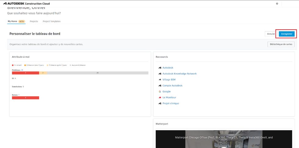Click the Projet clinique shortcut icon
The height and width of the screenshot is (148, 299).
[160, 103]
